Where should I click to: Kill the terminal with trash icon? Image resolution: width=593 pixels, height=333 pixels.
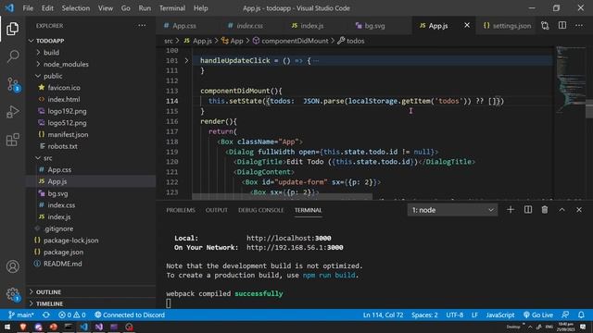click(545, 210)
